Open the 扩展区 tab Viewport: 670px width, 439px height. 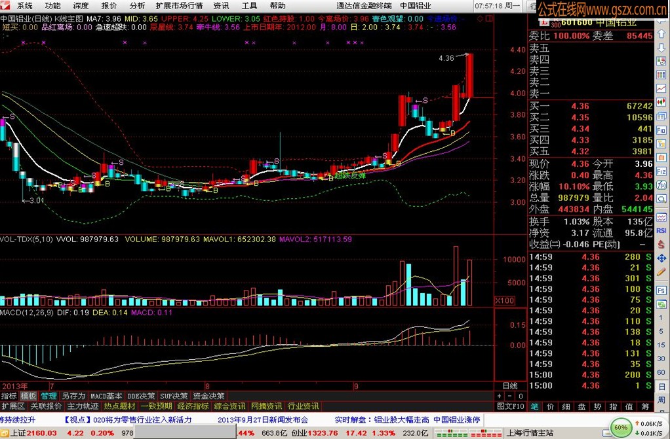point(13,406)
